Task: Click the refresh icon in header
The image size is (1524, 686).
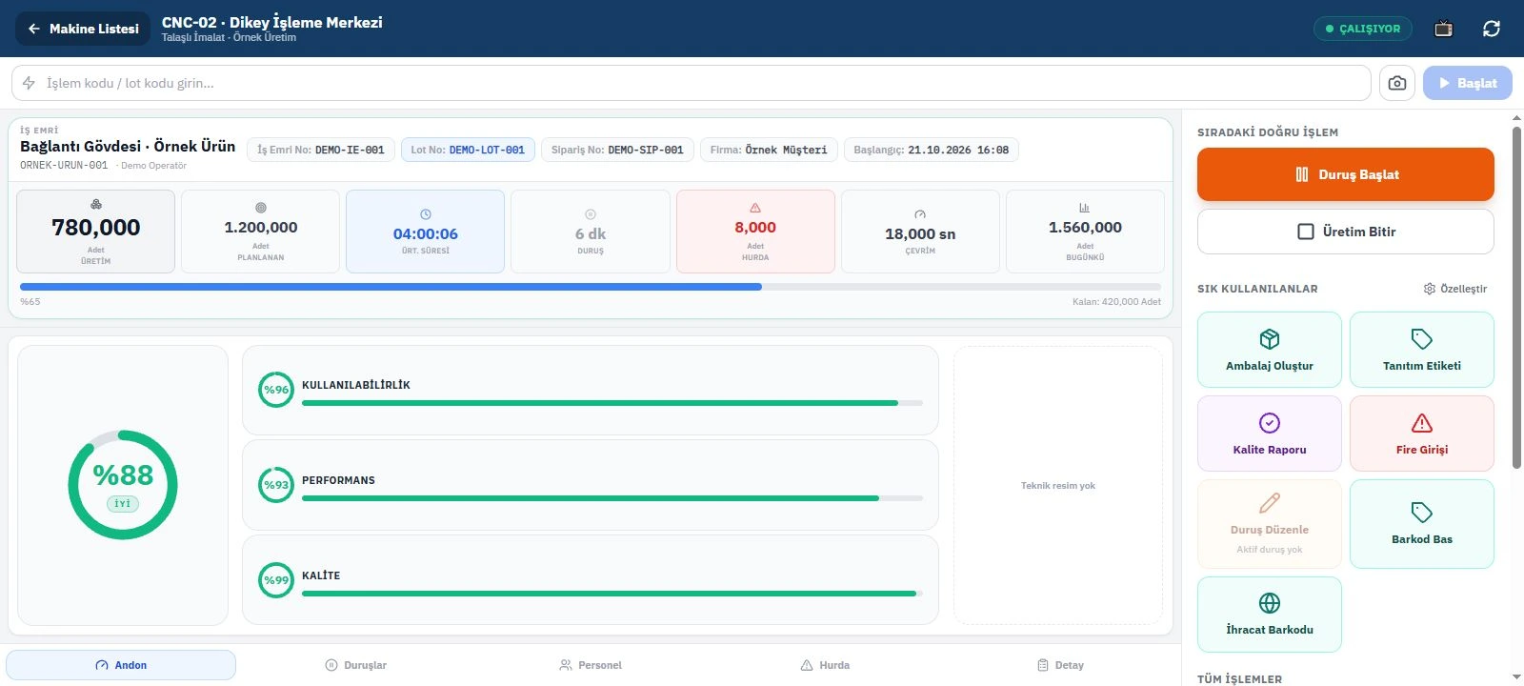Action: [1492, 29]
